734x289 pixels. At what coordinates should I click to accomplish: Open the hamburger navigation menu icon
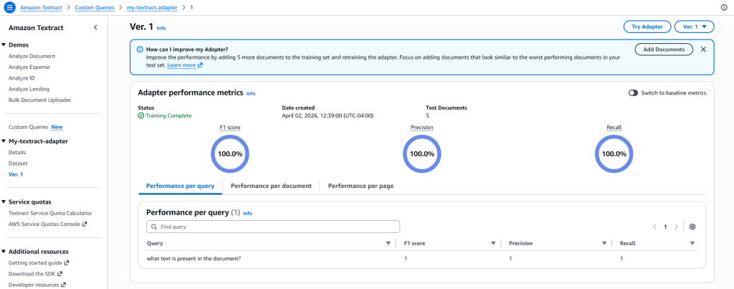10,7
